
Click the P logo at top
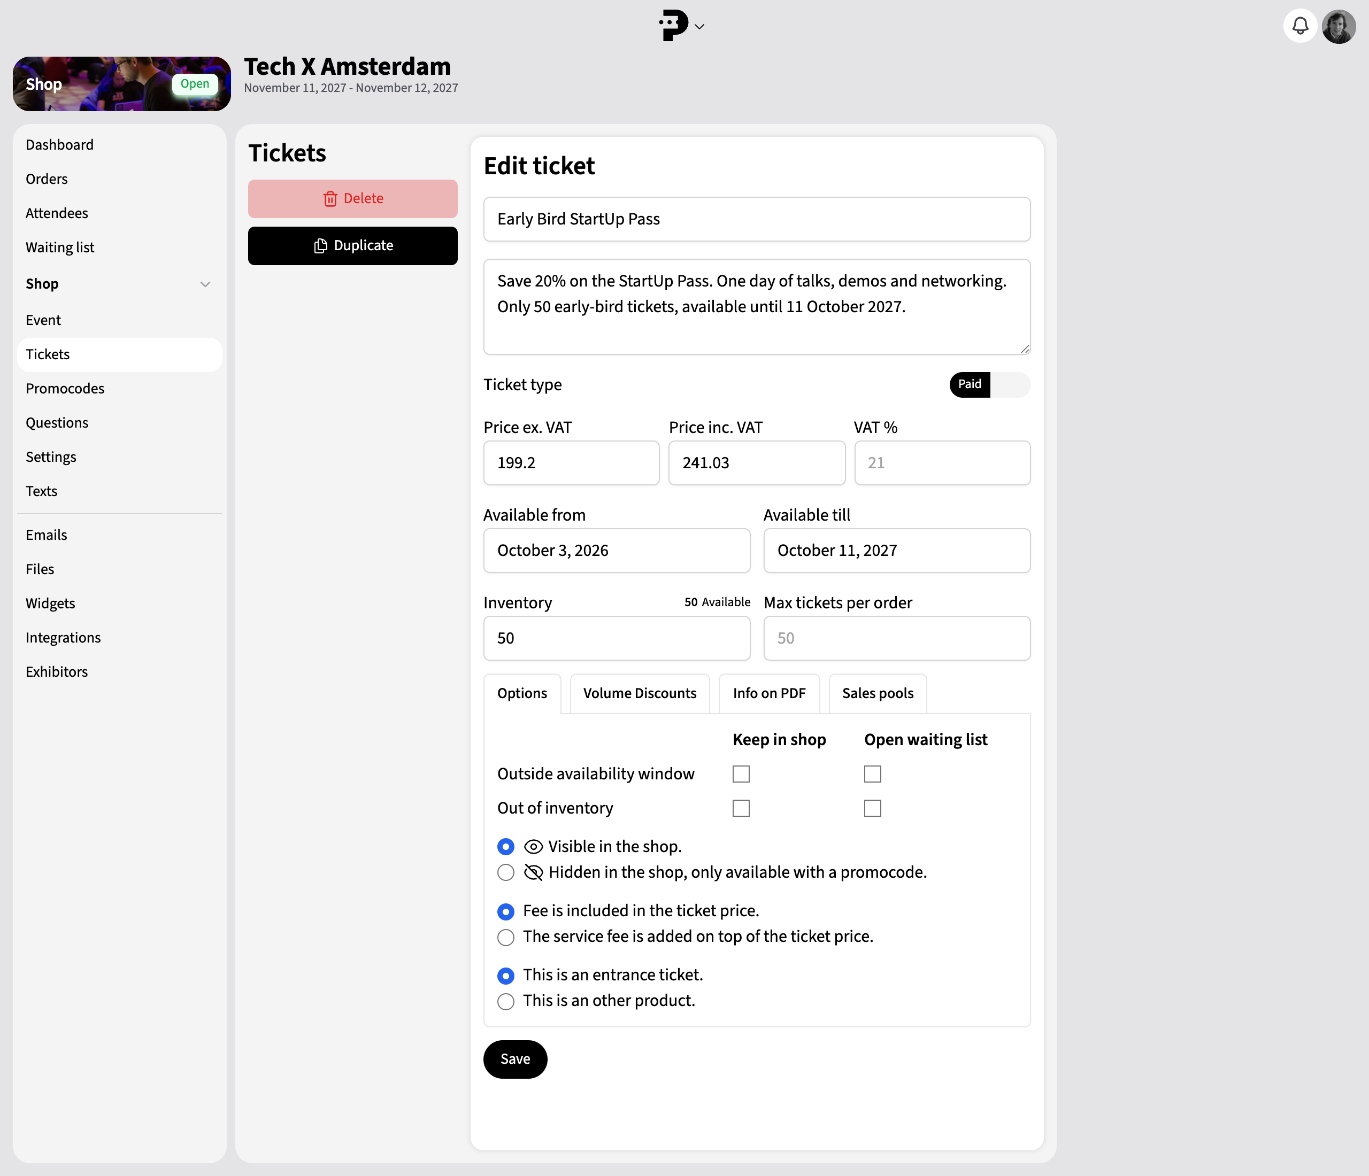pyautogui.click(x=673, y=26)
